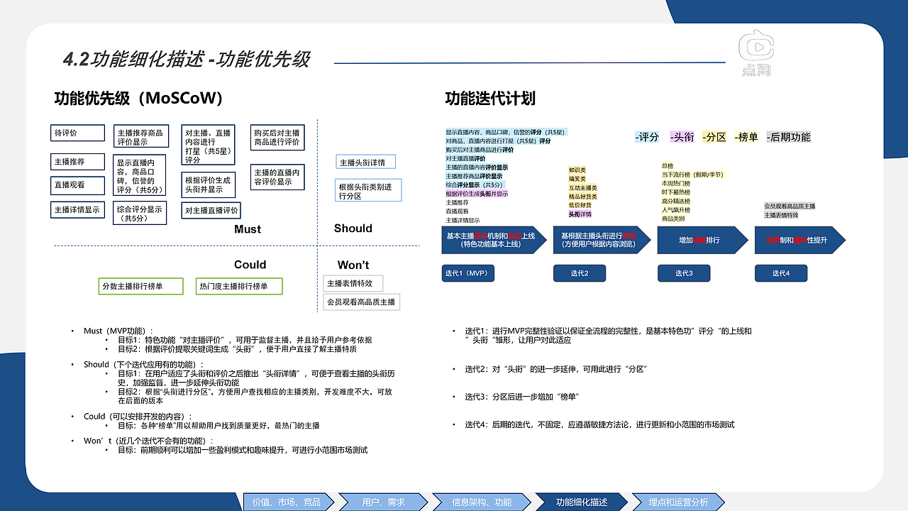Image resolution: width=908 pixels, height=511 pixels.
Task: Select the -榜单 legend tag
Action: coord(746,137)
